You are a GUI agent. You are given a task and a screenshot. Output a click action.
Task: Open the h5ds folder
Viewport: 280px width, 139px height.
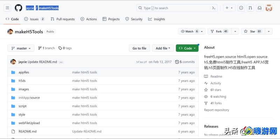click(22, 81)
